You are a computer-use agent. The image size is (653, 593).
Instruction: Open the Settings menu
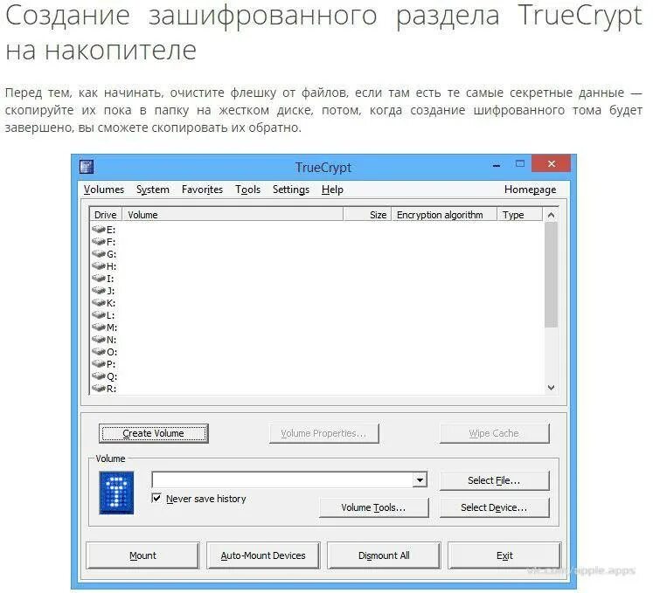[291, 190]
